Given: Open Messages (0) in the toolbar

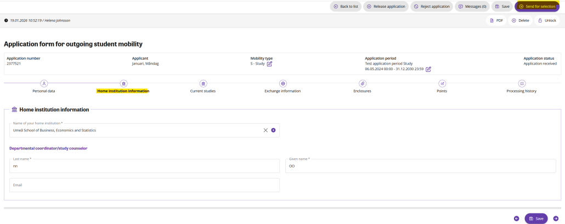Looking at the screenshot, I should 472,7.
